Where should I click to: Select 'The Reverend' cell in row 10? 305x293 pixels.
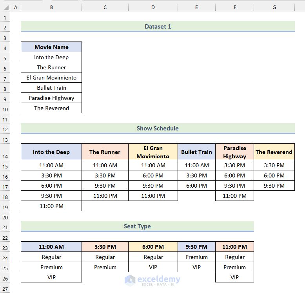pyautogui.click(x=51, y=108)
